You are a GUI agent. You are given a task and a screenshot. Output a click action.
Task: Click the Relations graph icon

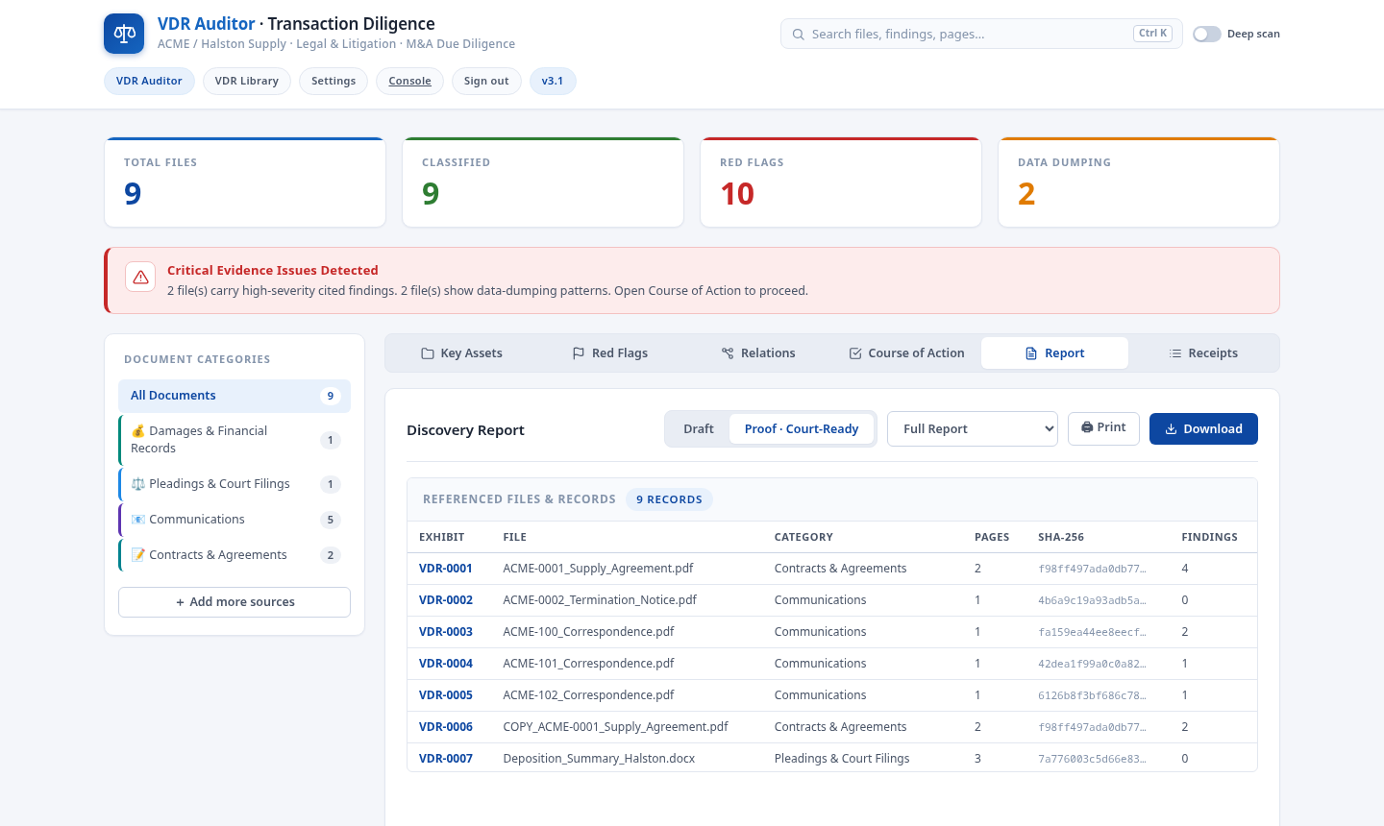coord(728,353)
